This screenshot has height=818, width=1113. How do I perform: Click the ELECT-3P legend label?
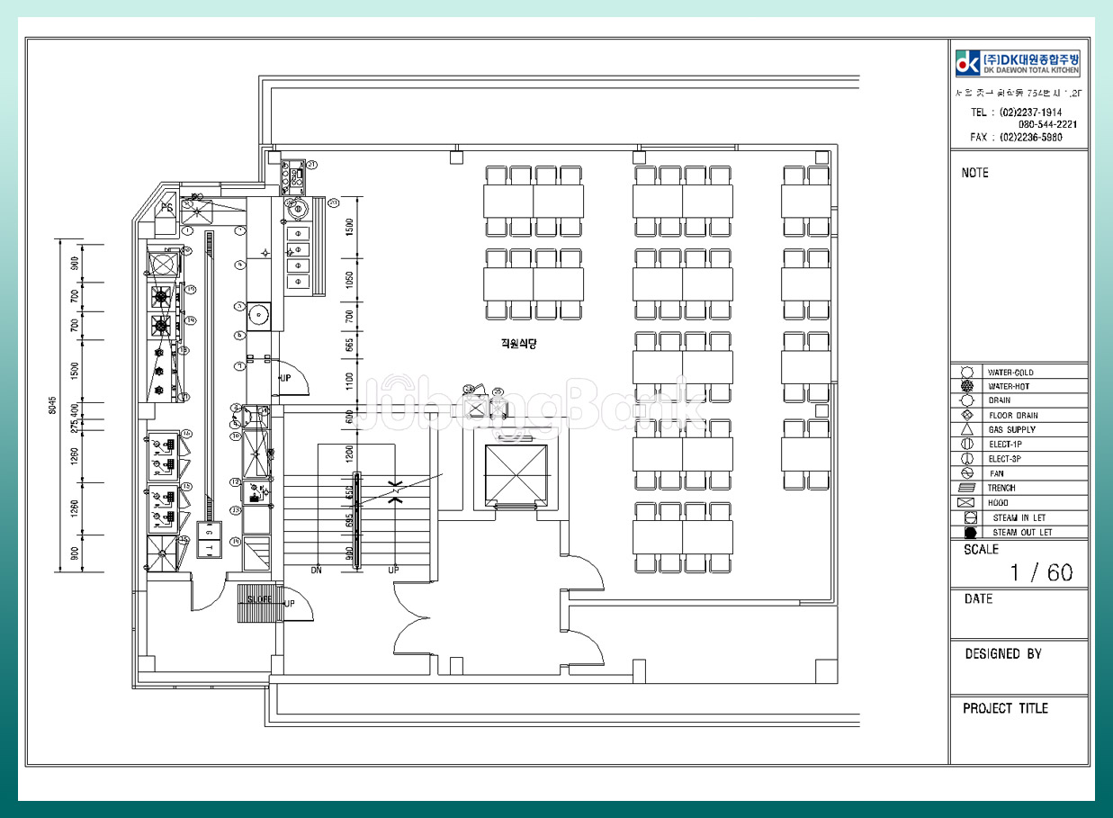click(x=1005, y=459)
